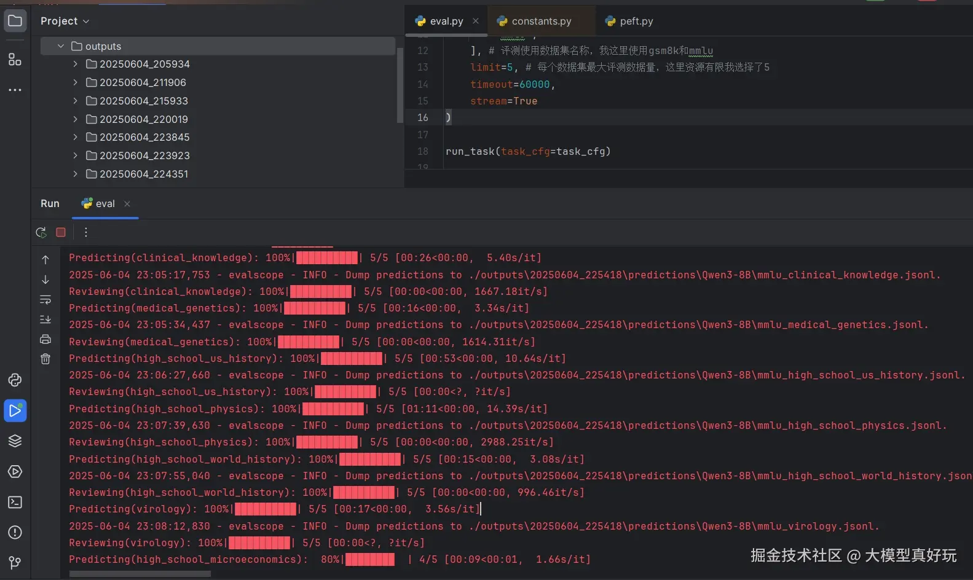Image resolution: width=973 pixels, height=580 pixels.
Task: Click the Run panel title
Action: coord(50,204)
